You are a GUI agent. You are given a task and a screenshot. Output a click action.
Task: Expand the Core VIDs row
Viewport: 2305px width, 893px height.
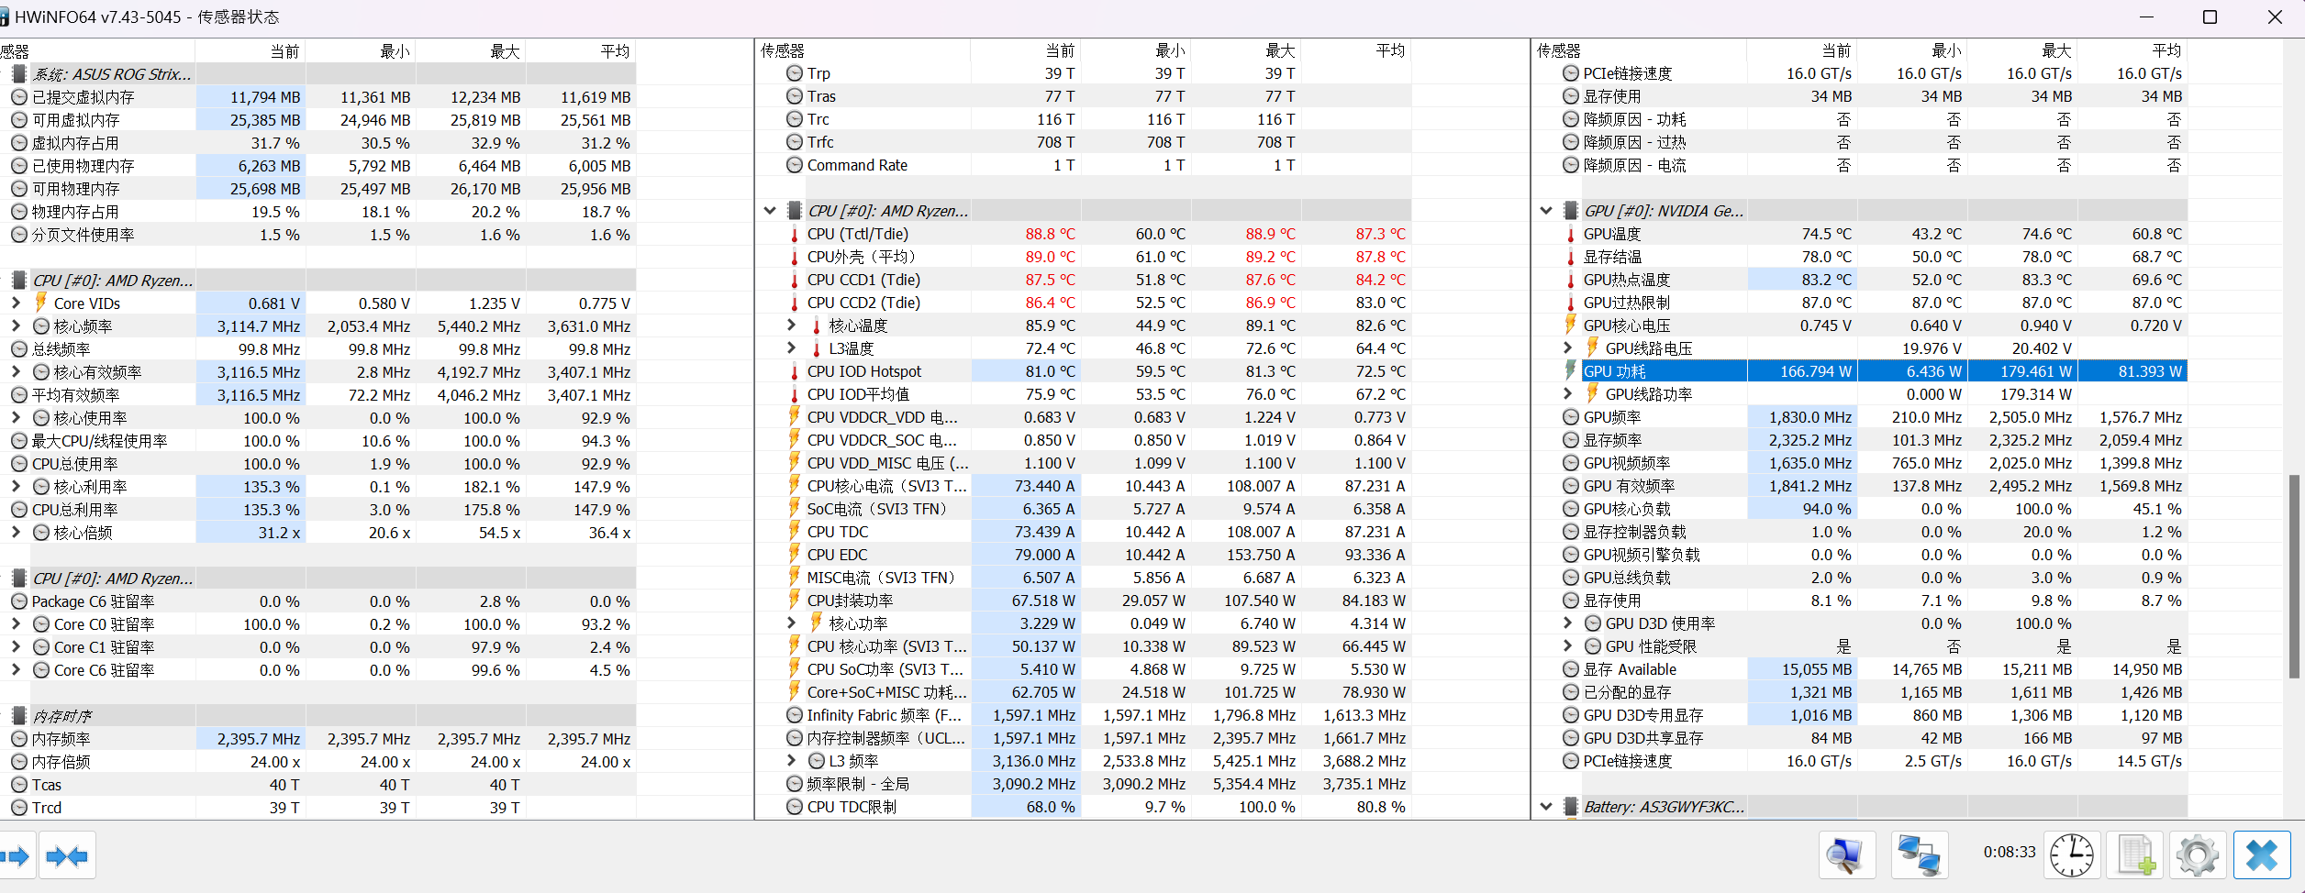coord(16,303)
